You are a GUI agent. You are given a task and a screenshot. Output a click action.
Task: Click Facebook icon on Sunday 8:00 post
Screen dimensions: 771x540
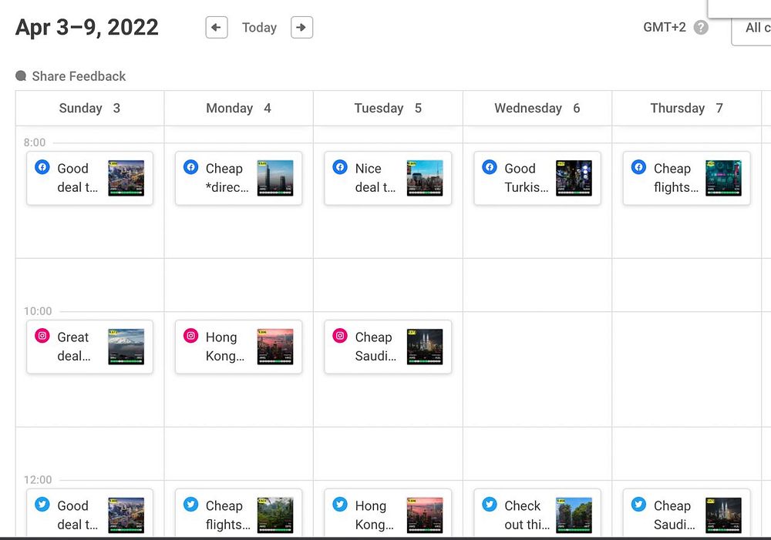click(42, 167)
